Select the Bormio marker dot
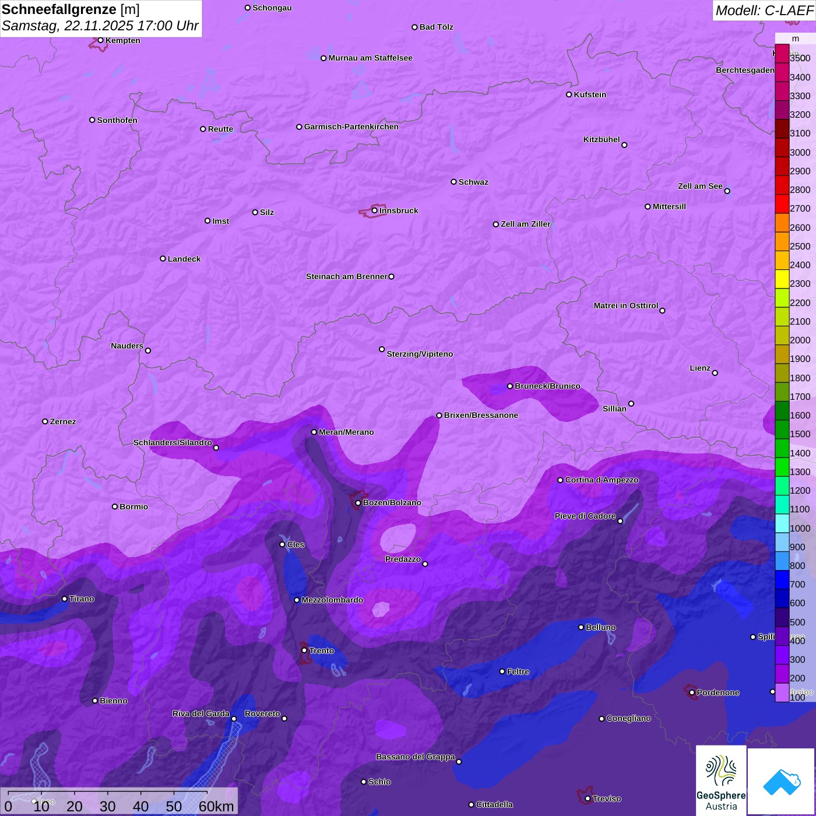 point(115,507)
